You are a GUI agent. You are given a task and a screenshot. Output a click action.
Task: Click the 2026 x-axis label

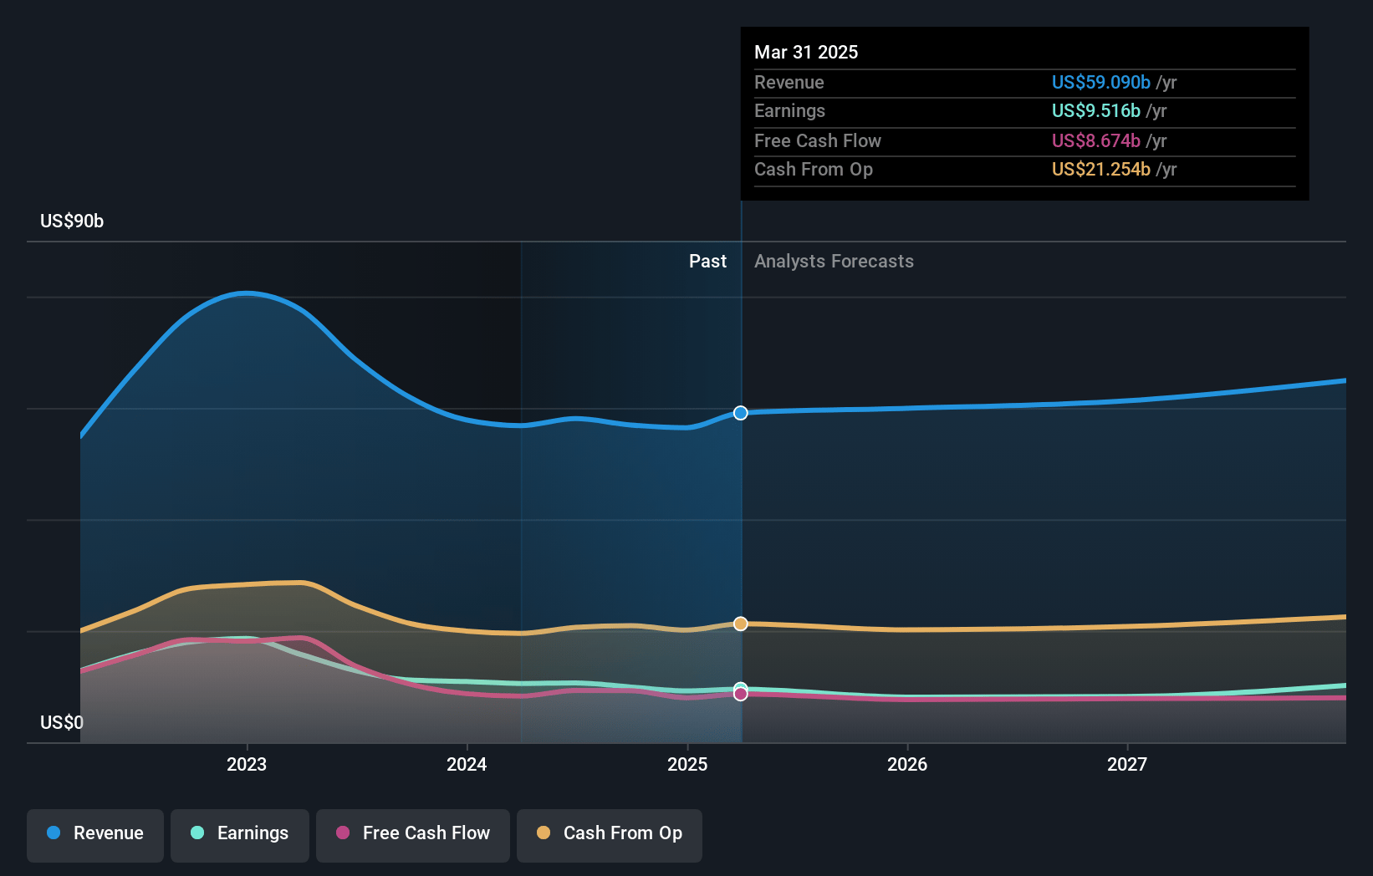(x=907, y=764)
